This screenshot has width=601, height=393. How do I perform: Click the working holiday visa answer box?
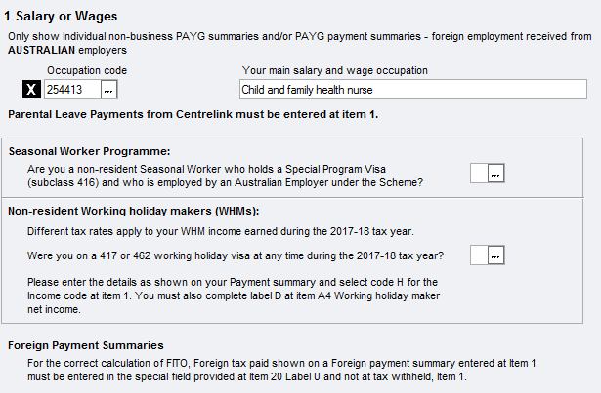[478, 255]
